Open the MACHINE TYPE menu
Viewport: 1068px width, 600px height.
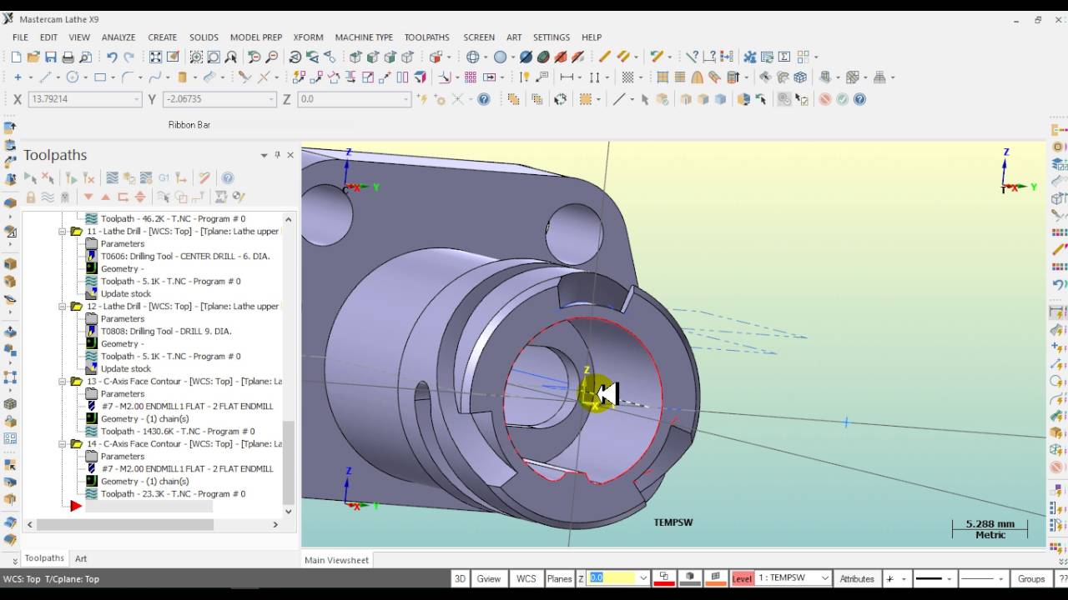tap(364, 37)
